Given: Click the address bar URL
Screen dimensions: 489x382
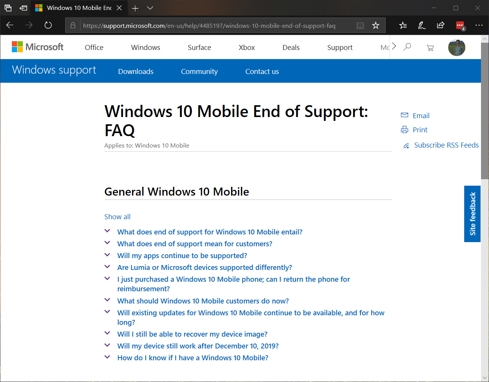Looking at the screenshot, I should point(209,26).
